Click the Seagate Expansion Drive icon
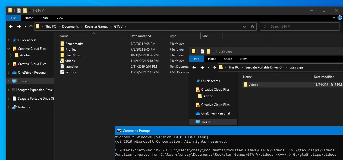Image resolution: width=343 pixels, height=160 pixels. [x=15, y=90]
